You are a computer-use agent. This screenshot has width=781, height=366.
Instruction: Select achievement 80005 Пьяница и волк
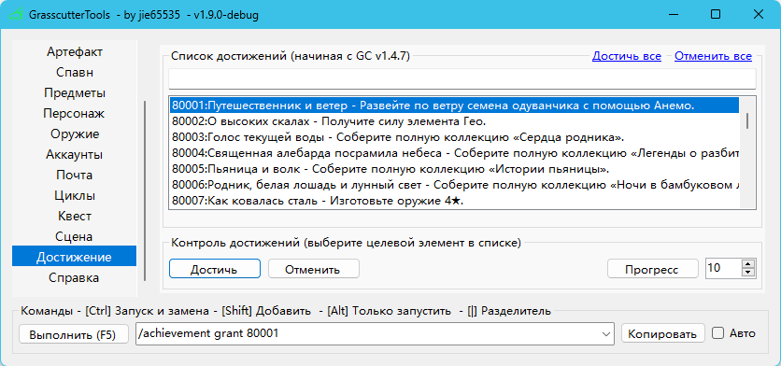click(x=454, y=169)
